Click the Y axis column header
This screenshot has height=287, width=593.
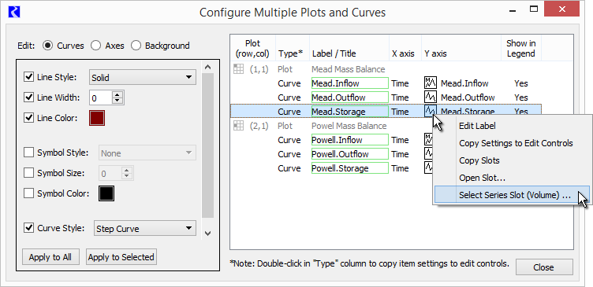[x=461, y=48]
